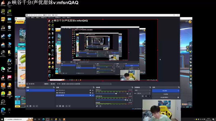Expand streaming button dropdown arrow
This screenshot has width=216, height=121.
point(178,91)
